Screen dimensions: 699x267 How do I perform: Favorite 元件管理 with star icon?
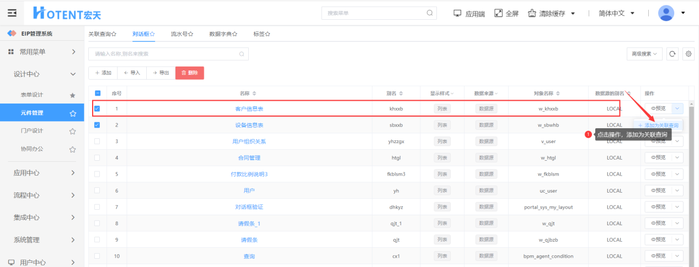[72, 113]
